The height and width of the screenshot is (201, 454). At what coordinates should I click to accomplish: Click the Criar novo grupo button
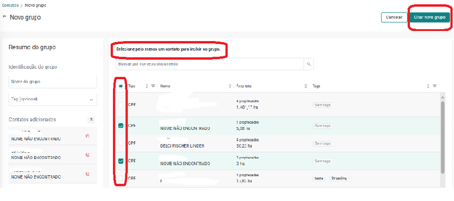tap(430, 17)
